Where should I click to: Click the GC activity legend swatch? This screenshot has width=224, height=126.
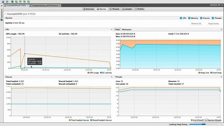click(x=101, y=73)
